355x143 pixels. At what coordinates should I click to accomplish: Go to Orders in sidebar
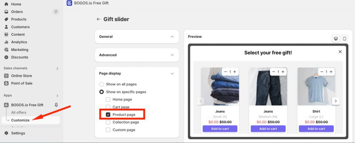coord(17,12)
